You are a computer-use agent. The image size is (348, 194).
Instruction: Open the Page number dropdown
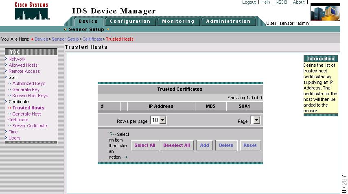tap(255, 120)
